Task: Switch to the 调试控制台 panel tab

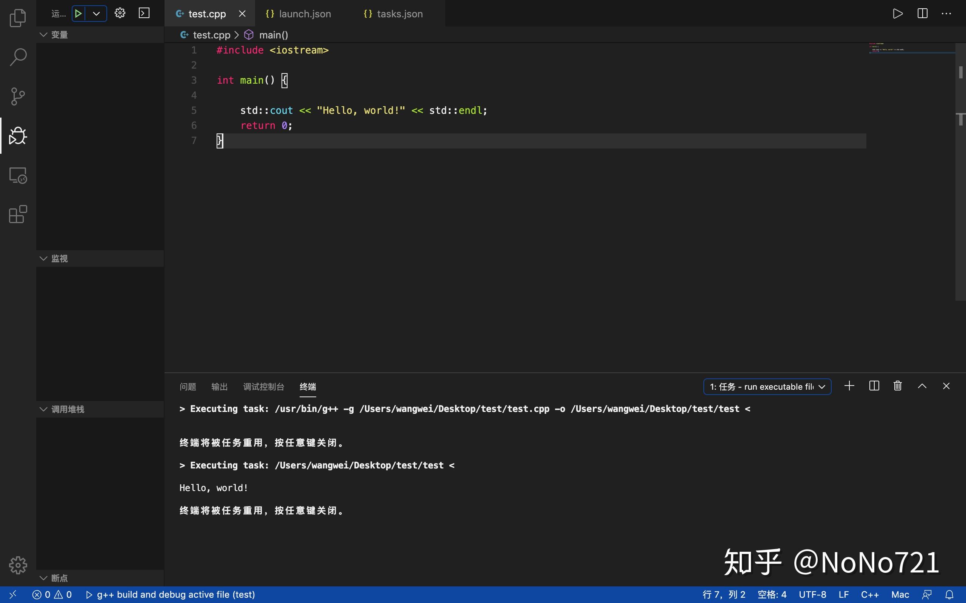Action: tap(263, 386)
